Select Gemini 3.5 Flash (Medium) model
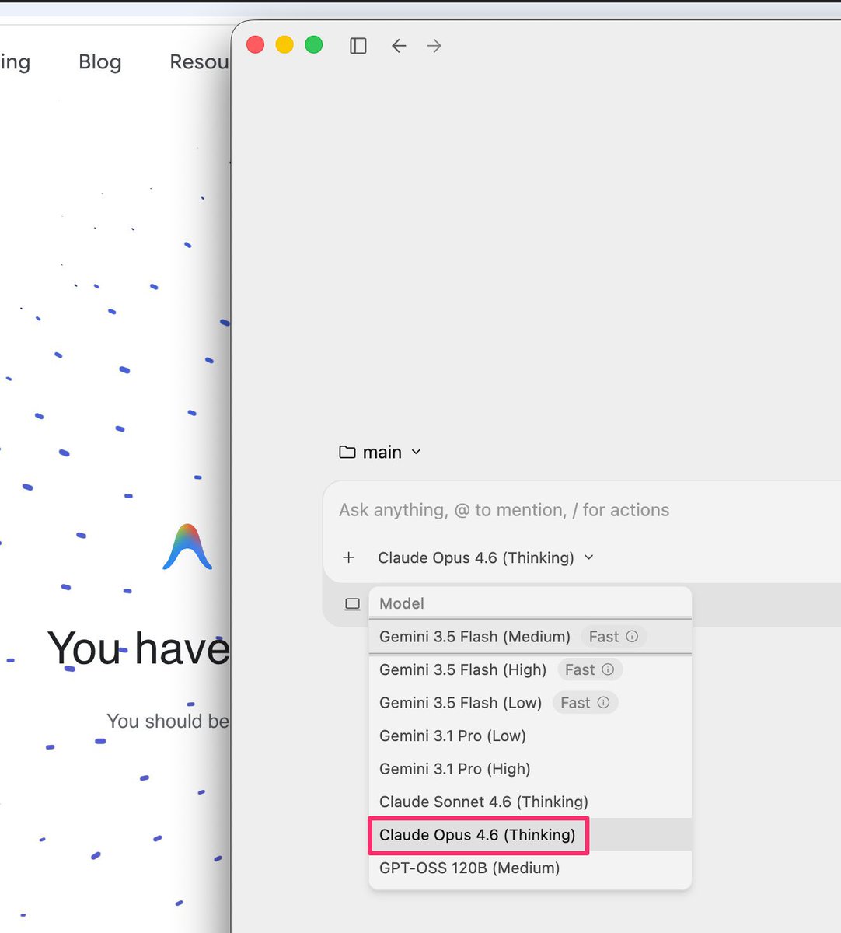The height and width of the screenshot is (933, 841). (x=530, y=637)
